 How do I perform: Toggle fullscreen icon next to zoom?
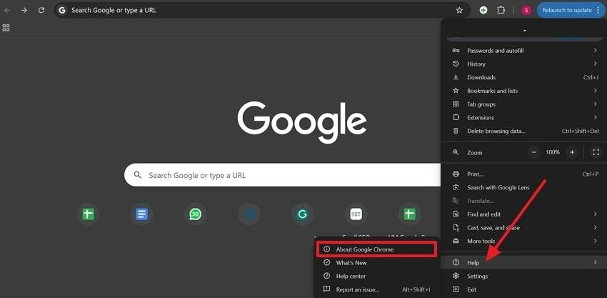(x=596, y=152)
